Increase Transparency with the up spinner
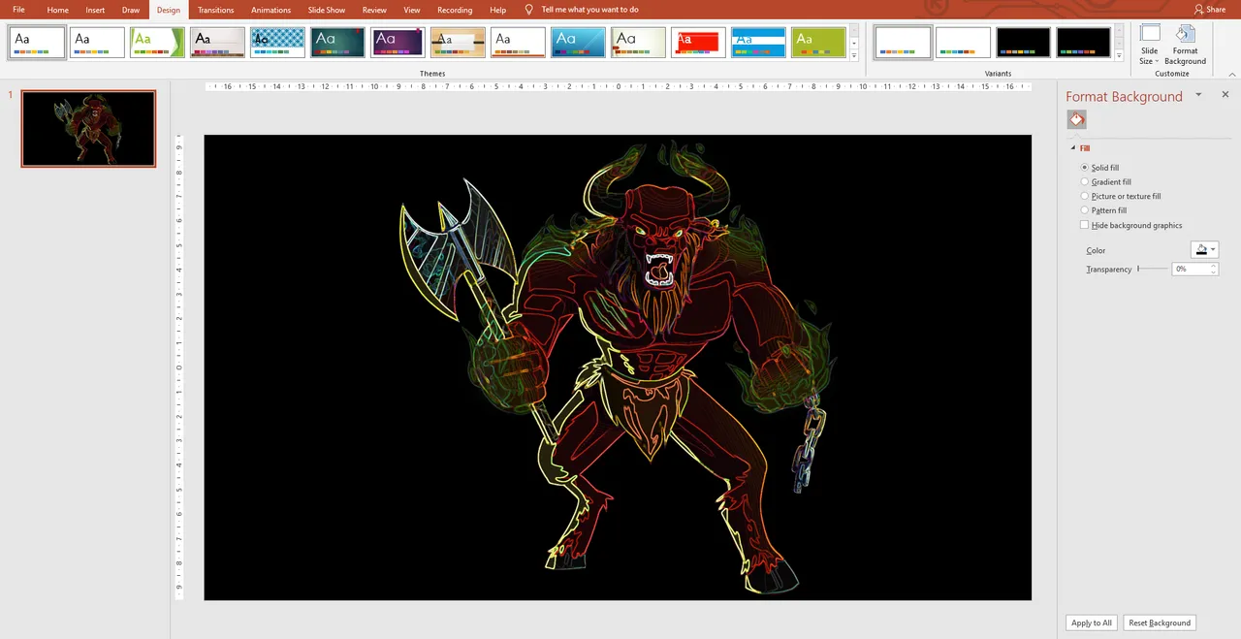This screenshot has height=639, width=1241. point(1214,266)
